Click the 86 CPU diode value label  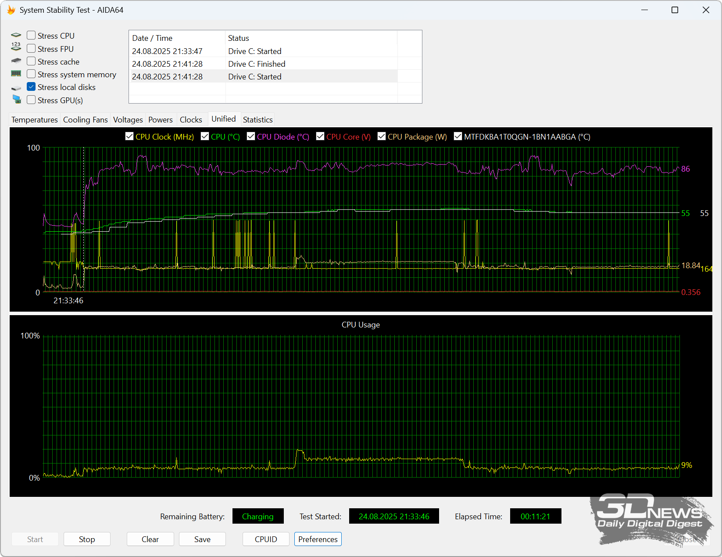pos(686,169)
